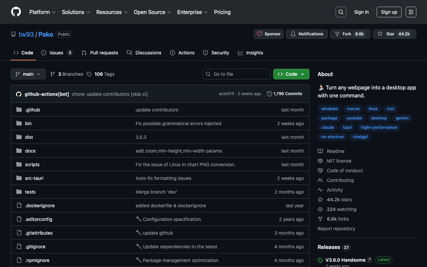Click the Sponsor heart button
This screenshot has width=427, height=267.
pyautogui.click(x=269, y=34)
